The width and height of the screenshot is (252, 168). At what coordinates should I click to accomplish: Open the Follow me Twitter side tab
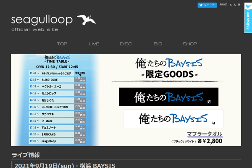coord(248,18)
